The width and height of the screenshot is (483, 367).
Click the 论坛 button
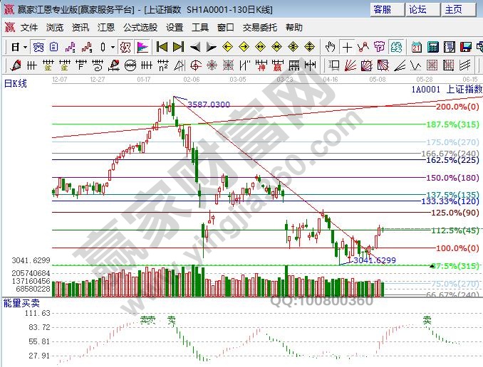click(417, 9)
